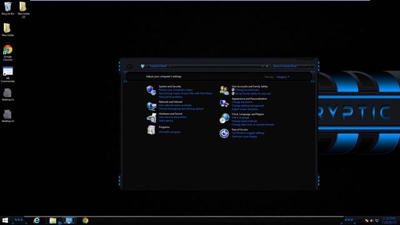Screen dimensions: 400x225
Task: Open the Windows Start button
Action: 5,221
